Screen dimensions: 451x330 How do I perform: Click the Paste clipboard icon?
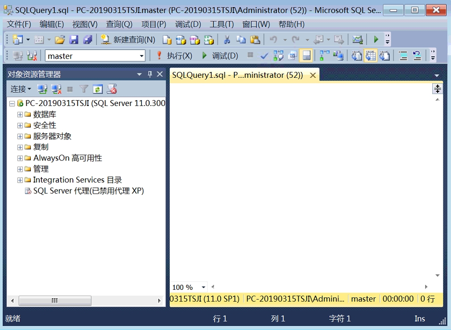255,40
